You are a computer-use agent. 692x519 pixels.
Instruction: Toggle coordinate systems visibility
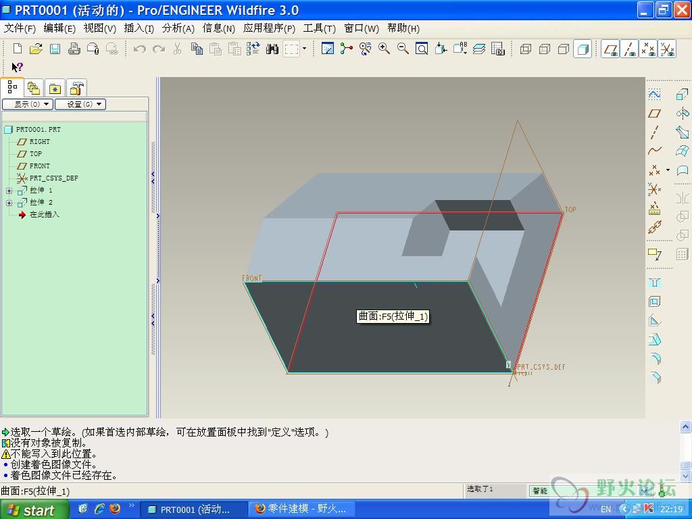coord(667,49)
